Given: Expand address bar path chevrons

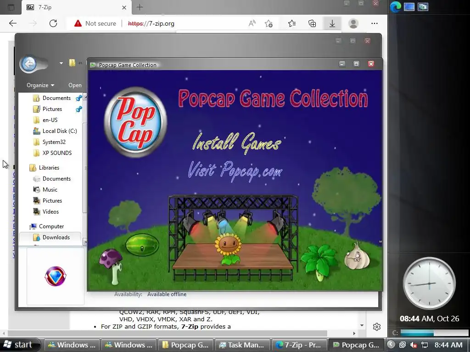Looking at the screenshot, I should [x=80, y=63].
